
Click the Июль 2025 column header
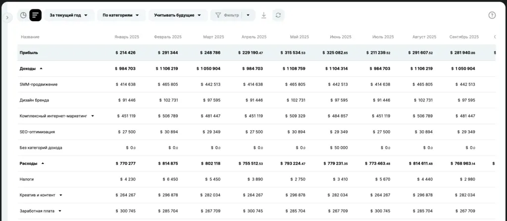383,37
